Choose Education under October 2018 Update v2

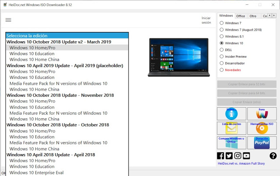click(x=67, y=53)
